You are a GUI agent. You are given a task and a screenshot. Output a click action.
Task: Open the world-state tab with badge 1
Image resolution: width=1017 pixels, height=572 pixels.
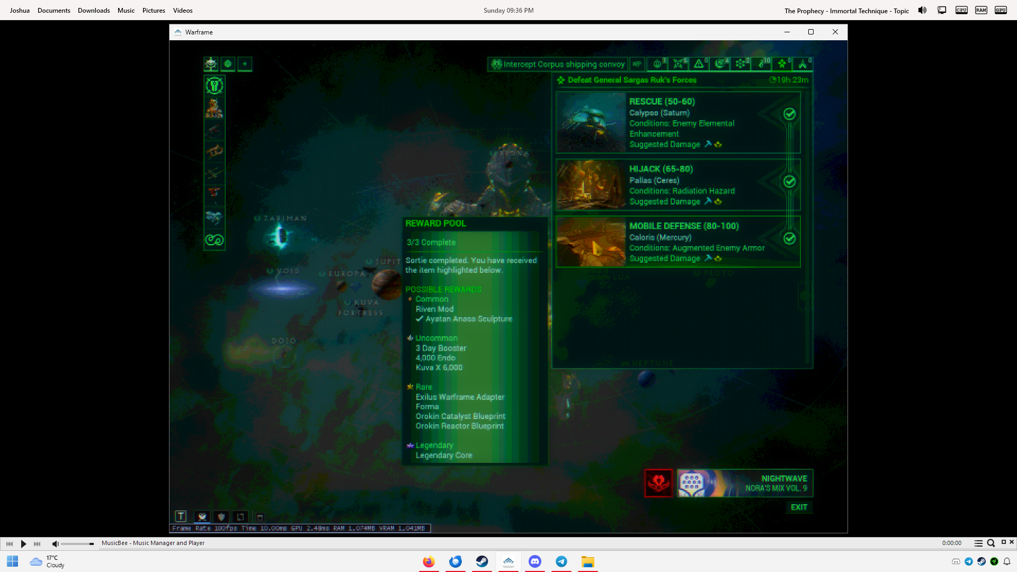click(658, 64)
